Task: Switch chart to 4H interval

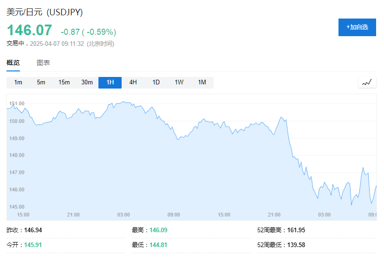Action: click(x=133, y=83)
